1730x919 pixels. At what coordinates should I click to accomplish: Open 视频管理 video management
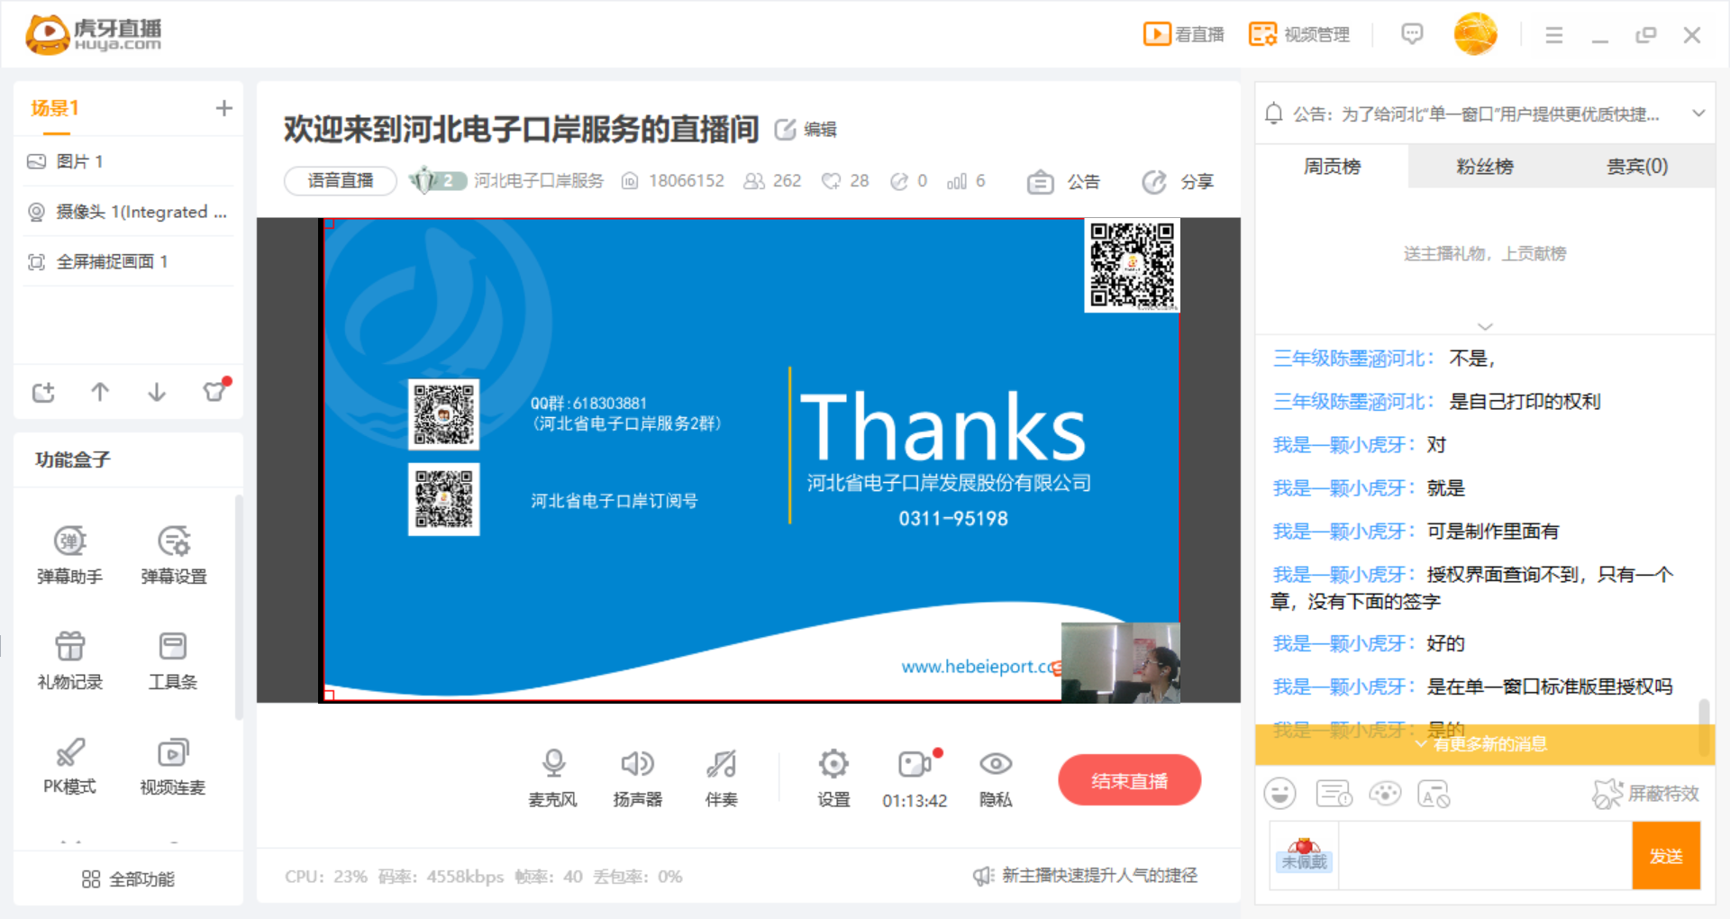click(1298, 34)
